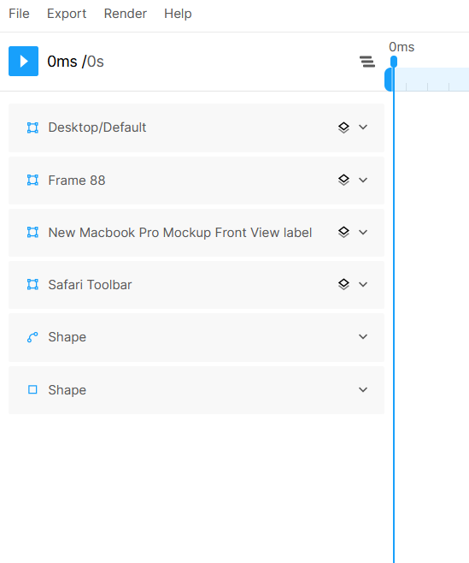This screenshot has width=469, height=563.
Task: Expand the Safari Toolbar chevron
Action: pos(363,284)
